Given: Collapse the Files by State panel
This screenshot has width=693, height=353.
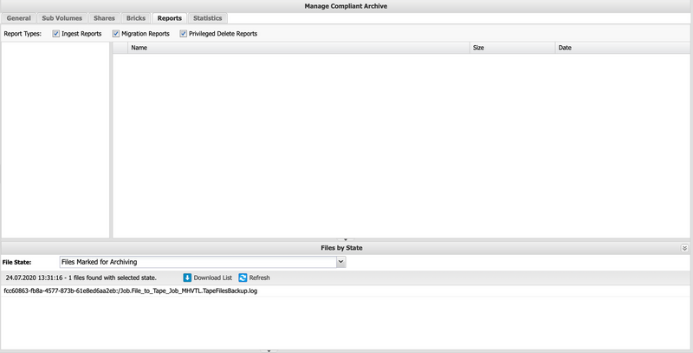Looking at the screenshot, I should (685, 248).
